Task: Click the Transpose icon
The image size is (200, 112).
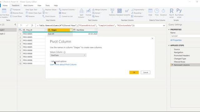Action: (x=11, y=10)
